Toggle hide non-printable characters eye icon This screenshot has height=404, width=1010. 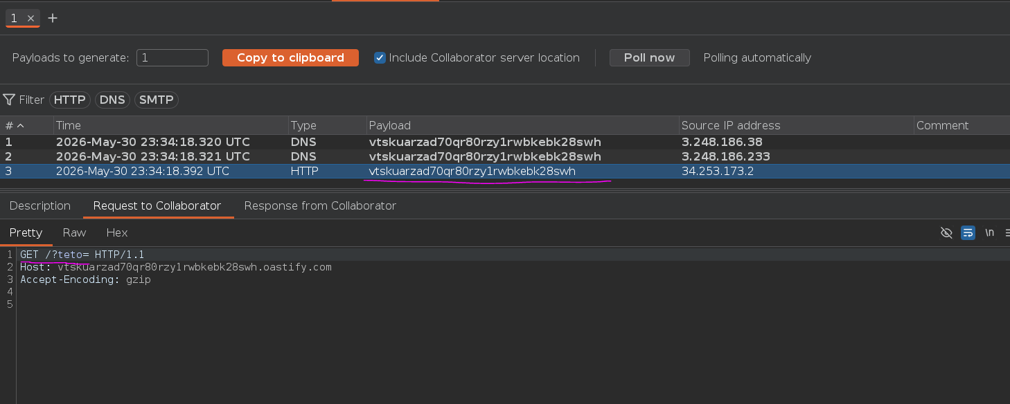click(x=946, y=232)
